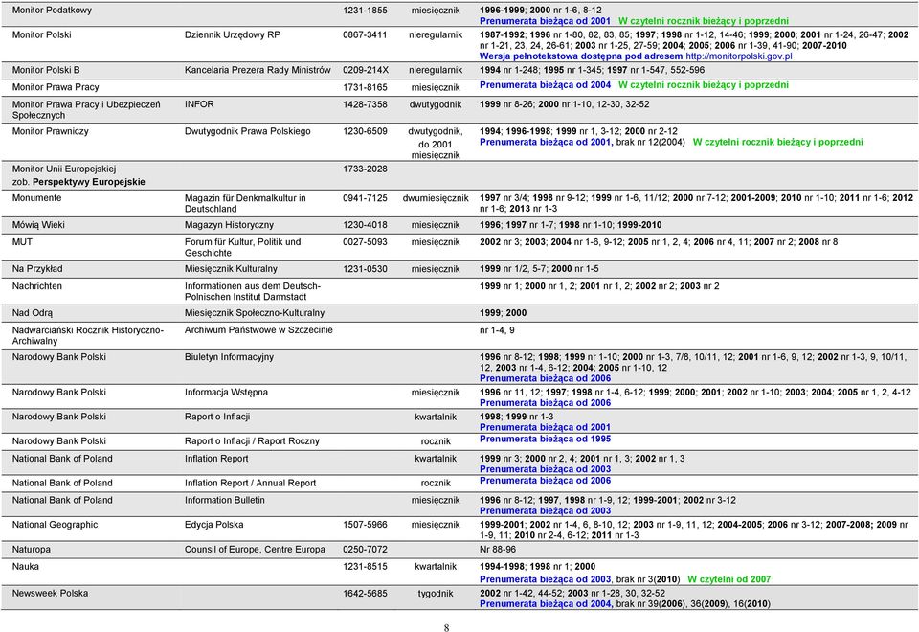
Task: Click "Magazin für Denkmalkultur in Deutschland"
Action: (245, 203)
